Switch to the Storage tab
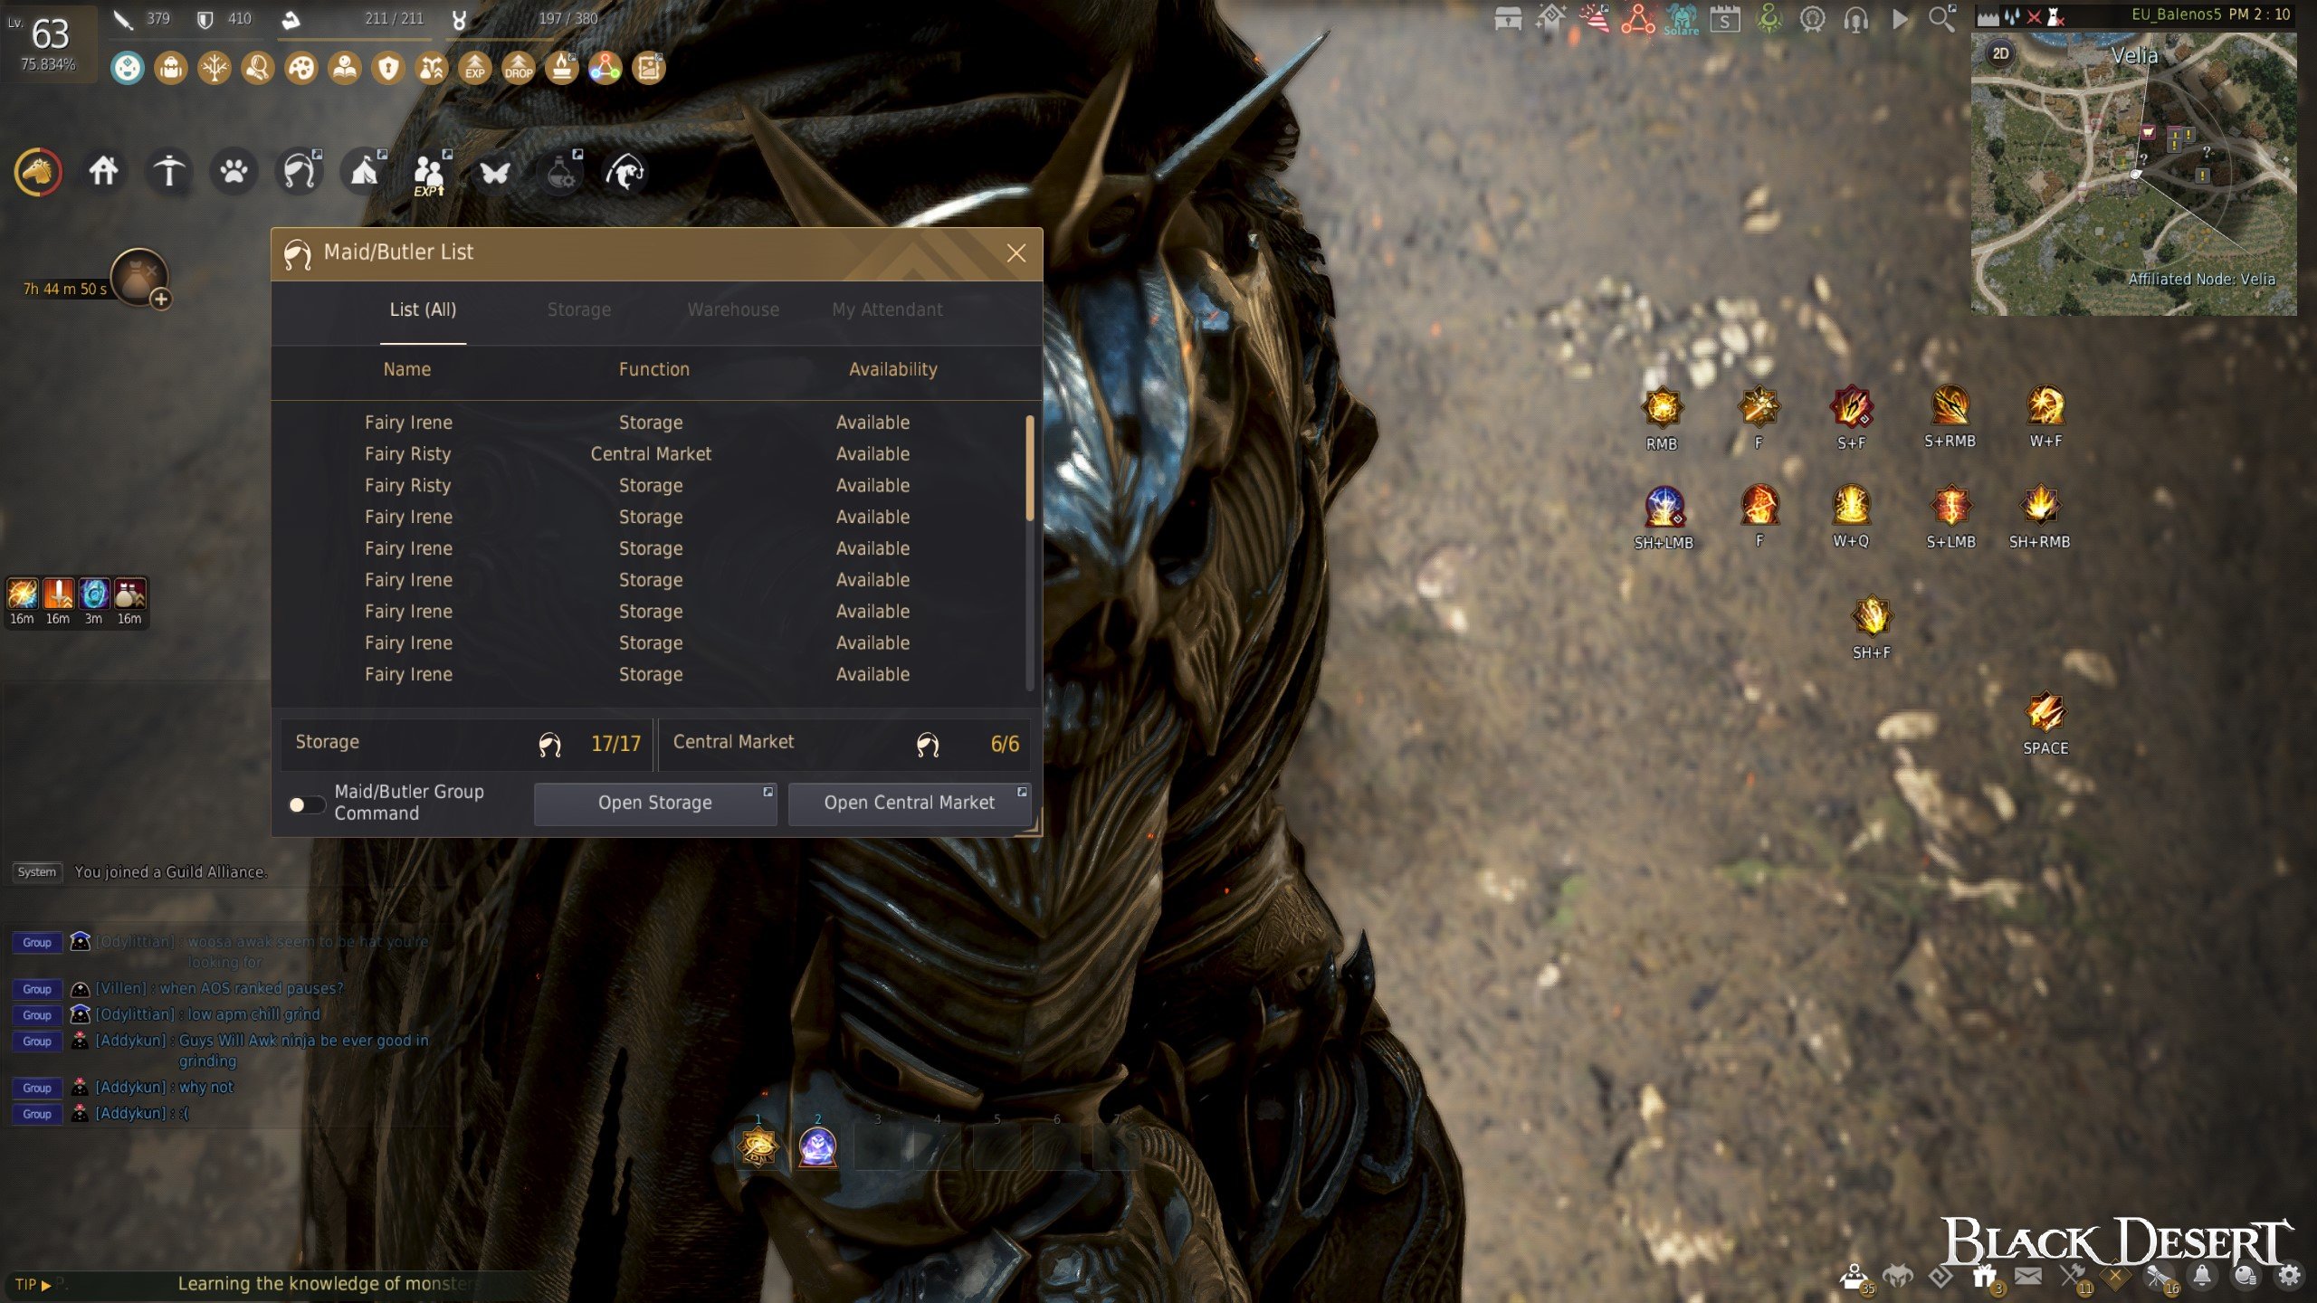This screenshot has width=2317, height=1303. pos(579,309)
